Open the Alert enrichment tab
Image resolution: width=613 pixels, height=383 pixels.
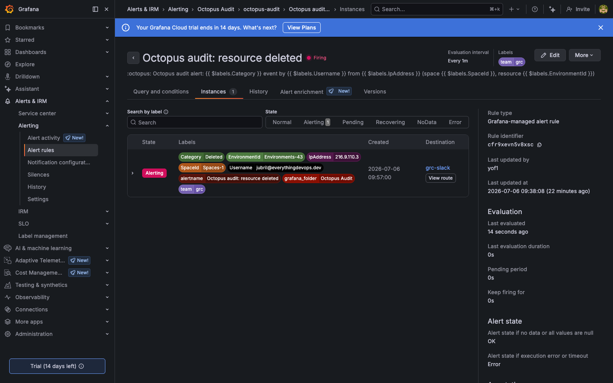click(x=316, y=92)
